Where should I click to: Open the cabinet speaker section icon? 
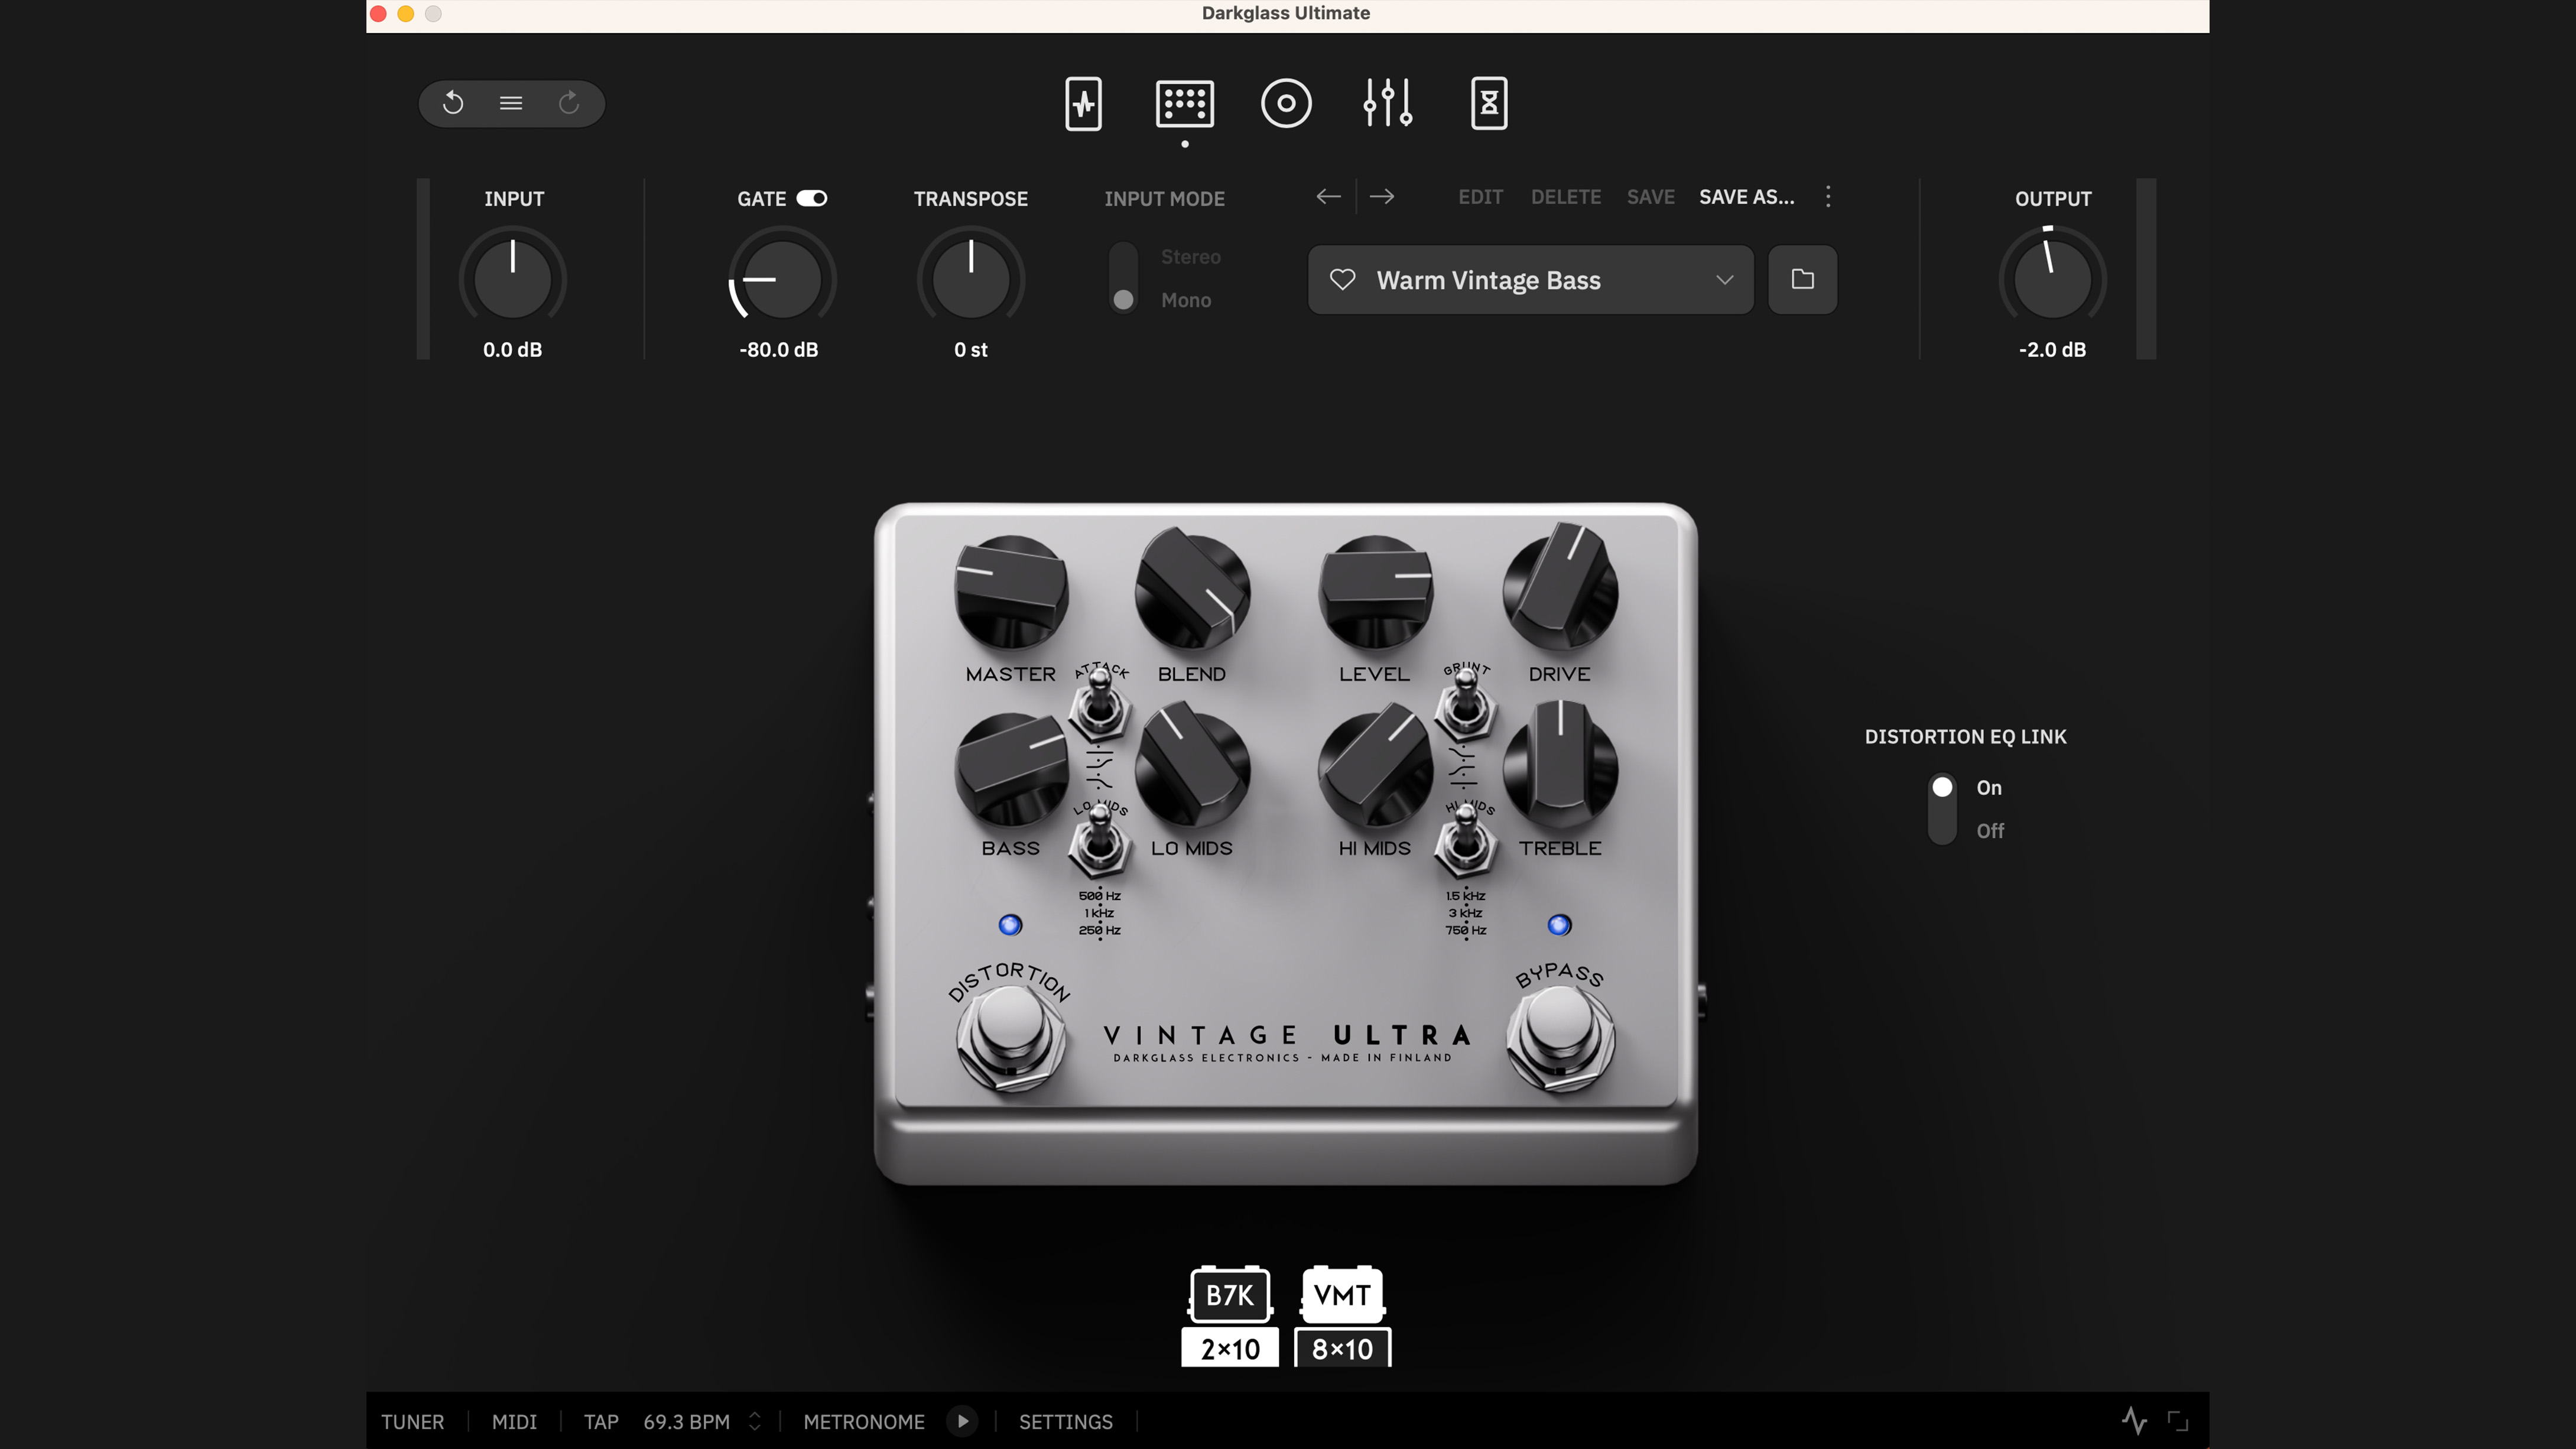(1286, 103)
